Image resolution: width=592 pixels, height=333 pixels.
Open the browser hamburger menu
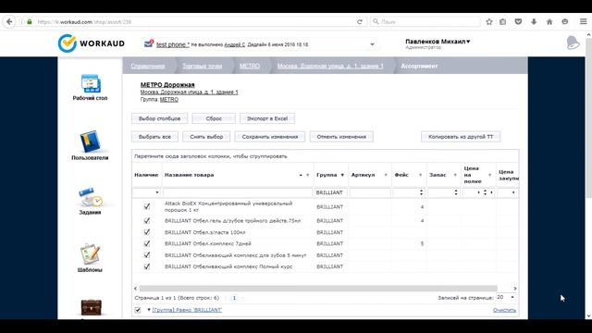click(584, 22)
